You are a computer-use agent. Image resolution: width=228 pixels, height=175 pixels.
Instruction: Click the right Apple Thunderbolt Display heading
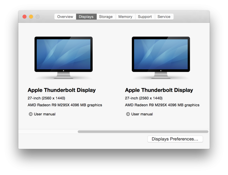[159, 90]
